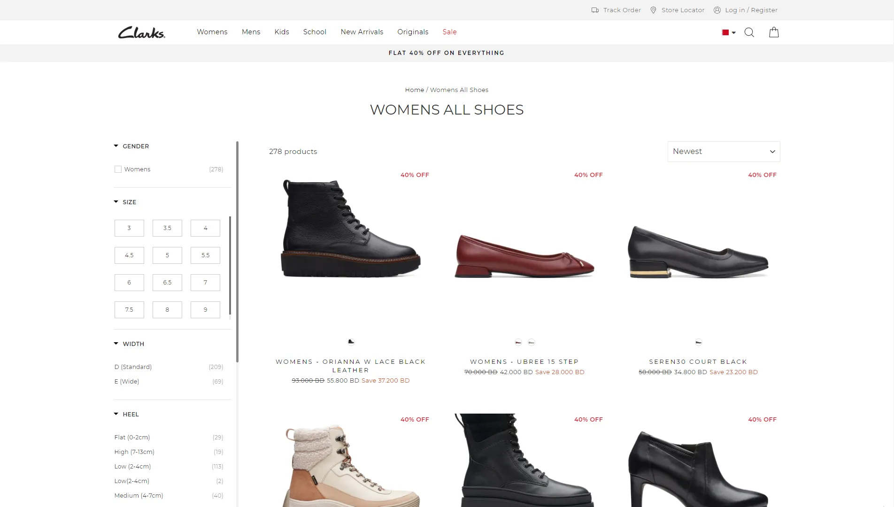Toggle size 7.5 filter

129,310
